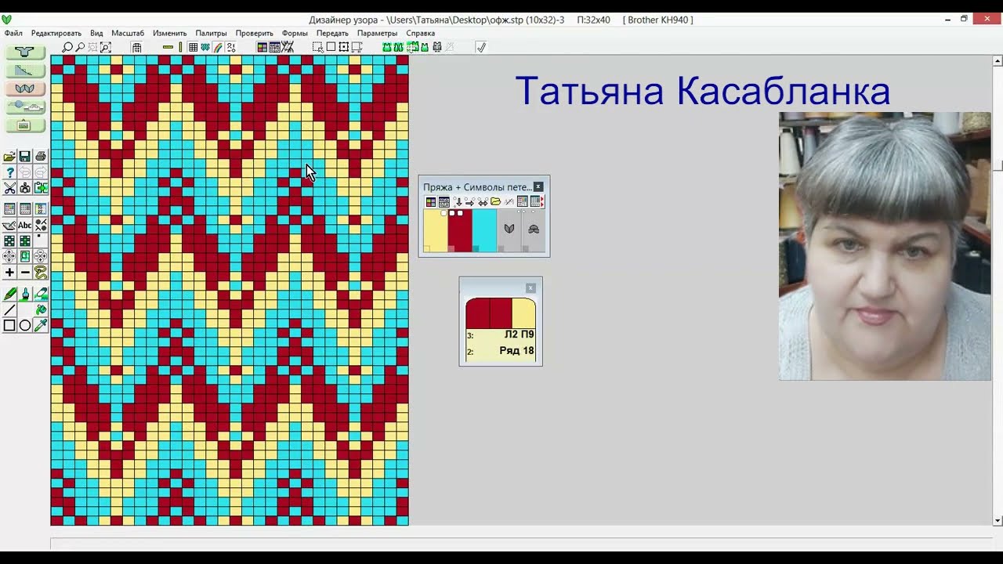Select the purl stitch symbol swatch
1003x564 pixels.
click(x=534, y=230)
